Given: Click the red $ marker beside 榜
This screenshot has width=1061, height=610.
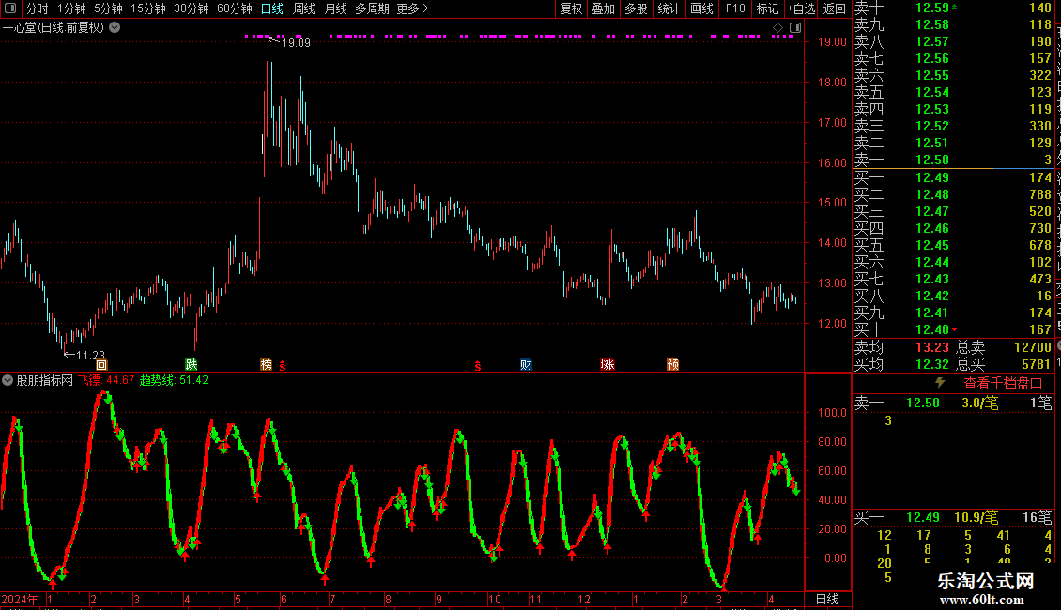Looking at the screenshot, I should point(283,365).
